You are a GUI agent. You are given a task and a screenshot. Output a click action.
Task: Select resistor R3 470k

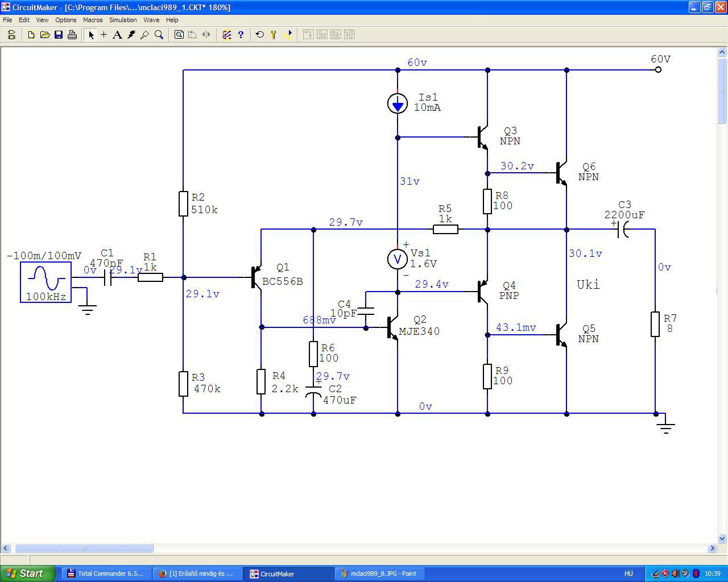click(183, 384)
